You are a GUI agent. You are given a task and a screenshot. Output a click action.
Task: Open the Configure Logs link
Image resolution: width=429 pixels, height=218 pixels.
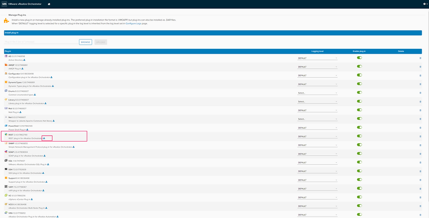pyautogui.click(x=134, y=24)
